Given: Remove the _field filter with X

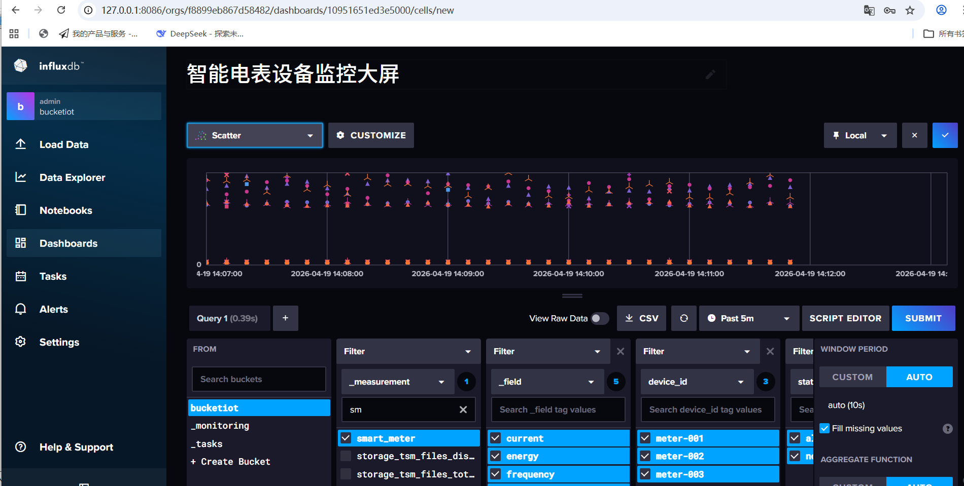Looking at the screenshot, I should pos(621,351).
